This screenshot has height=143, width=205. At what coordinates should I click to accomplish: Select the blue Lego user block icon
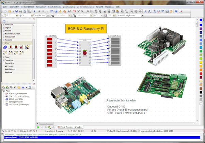(5, 47)
